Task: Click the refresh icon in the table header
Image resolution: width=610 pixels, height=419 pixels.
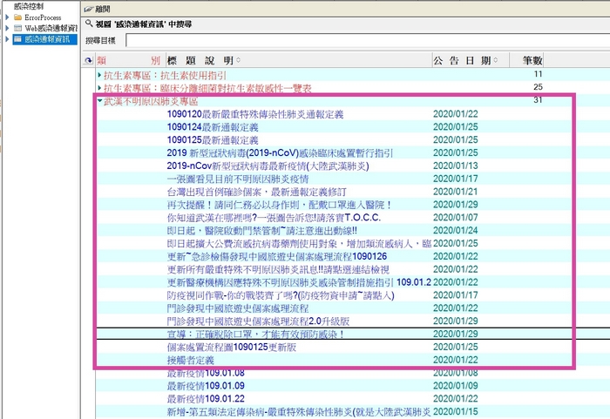Action: [x=89, y=60]
